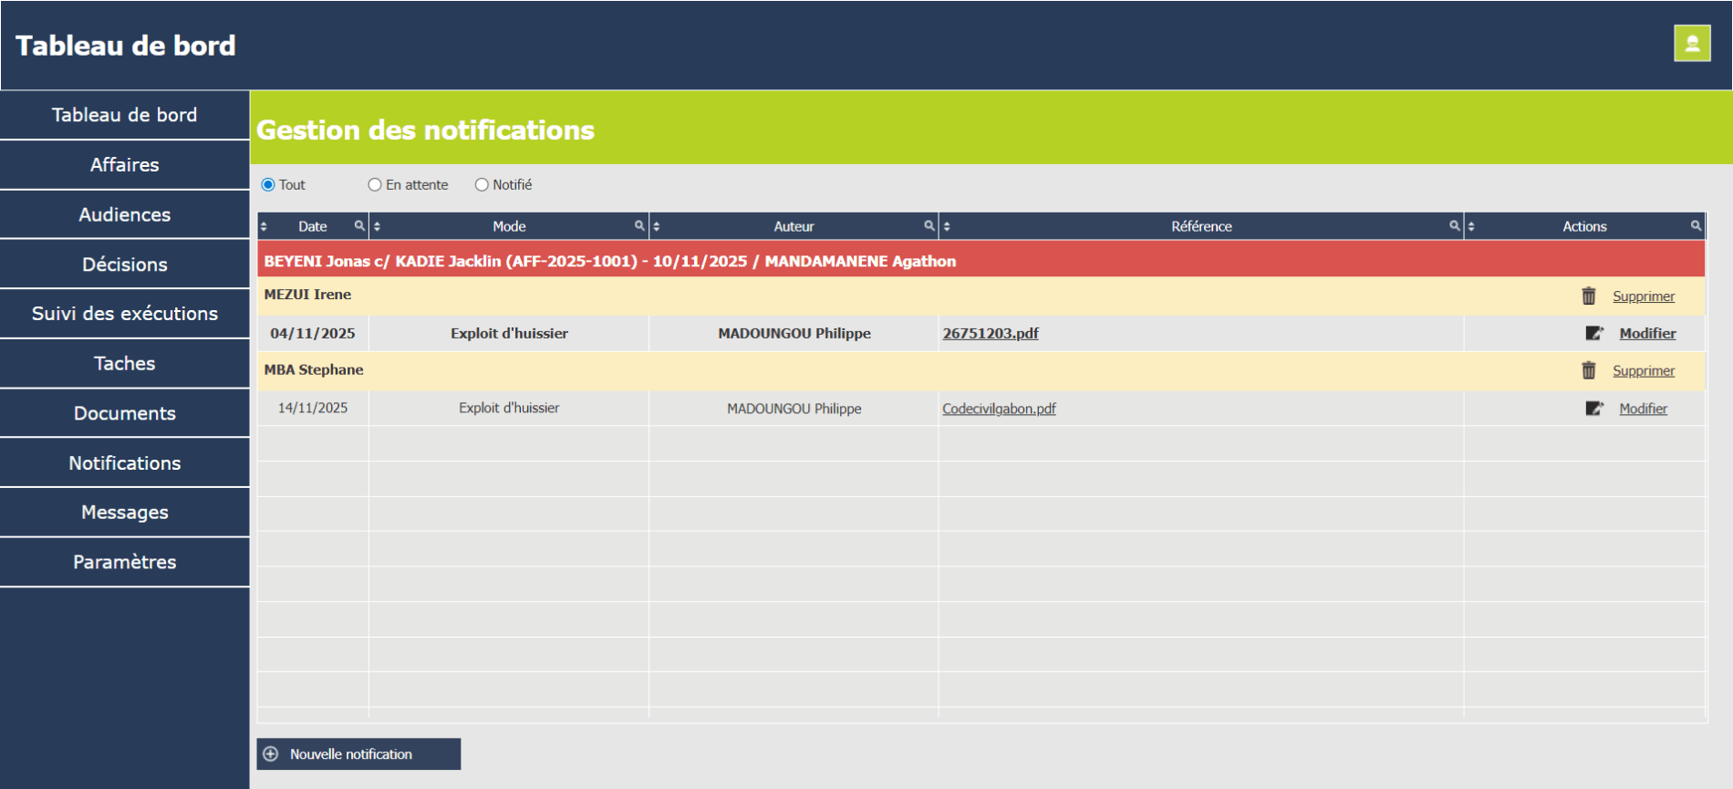Viewport: 1733px width, 789px height.
Task: Click edit icon for 14/11/2025 notification
Action: click(x=1593, y=409)
